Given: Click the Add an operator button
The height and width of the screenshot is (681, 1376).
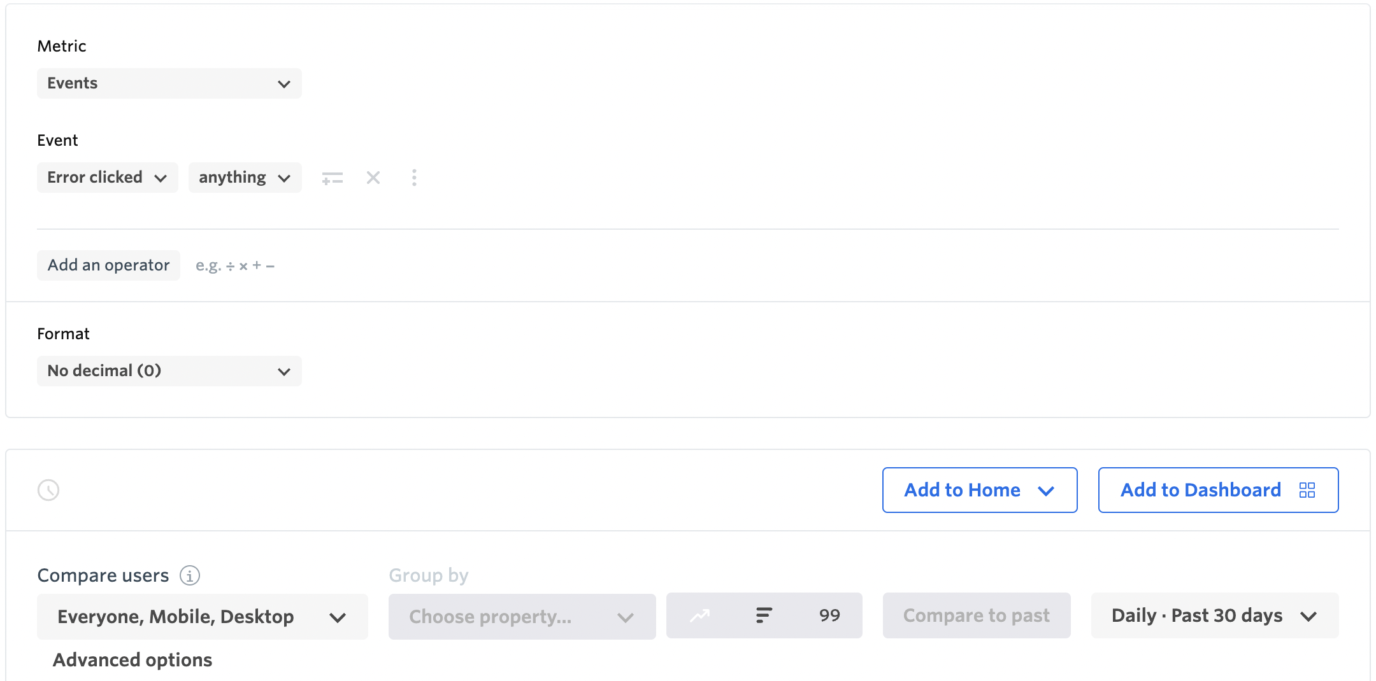Looking at the screenshot, I should click(x=108, y=265).
